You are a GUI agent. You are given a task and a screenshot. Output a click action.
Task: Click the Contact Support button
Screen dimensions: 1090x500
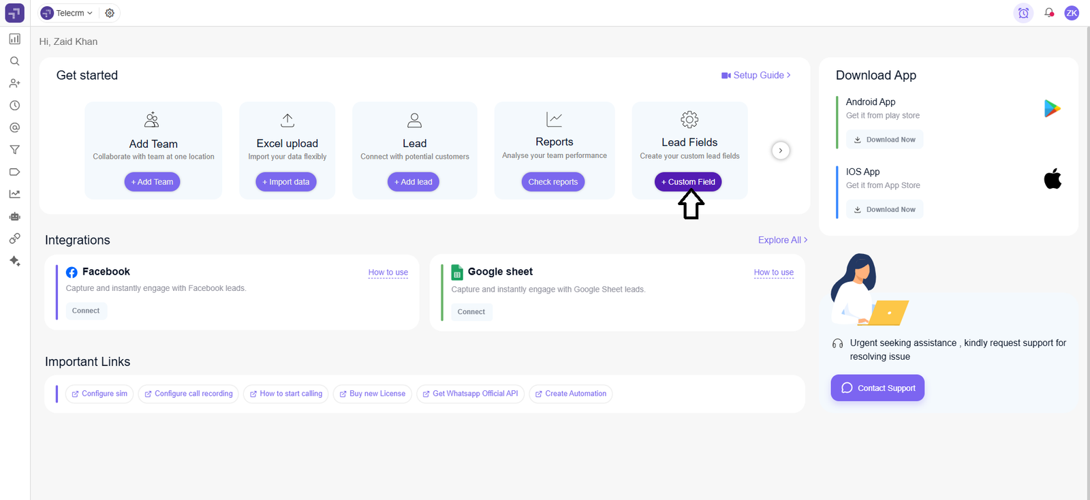(x=877, y=388)
